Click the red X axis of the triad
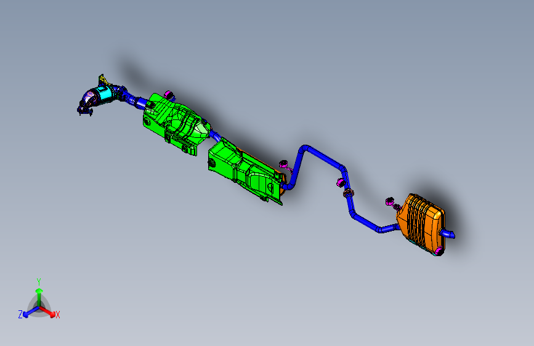This screenshot has width=534, height=346. [47, 312]
